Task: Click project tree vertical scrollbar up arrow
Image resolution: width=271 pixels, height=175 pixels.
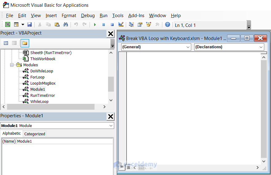Action: [x=111, y=53]
